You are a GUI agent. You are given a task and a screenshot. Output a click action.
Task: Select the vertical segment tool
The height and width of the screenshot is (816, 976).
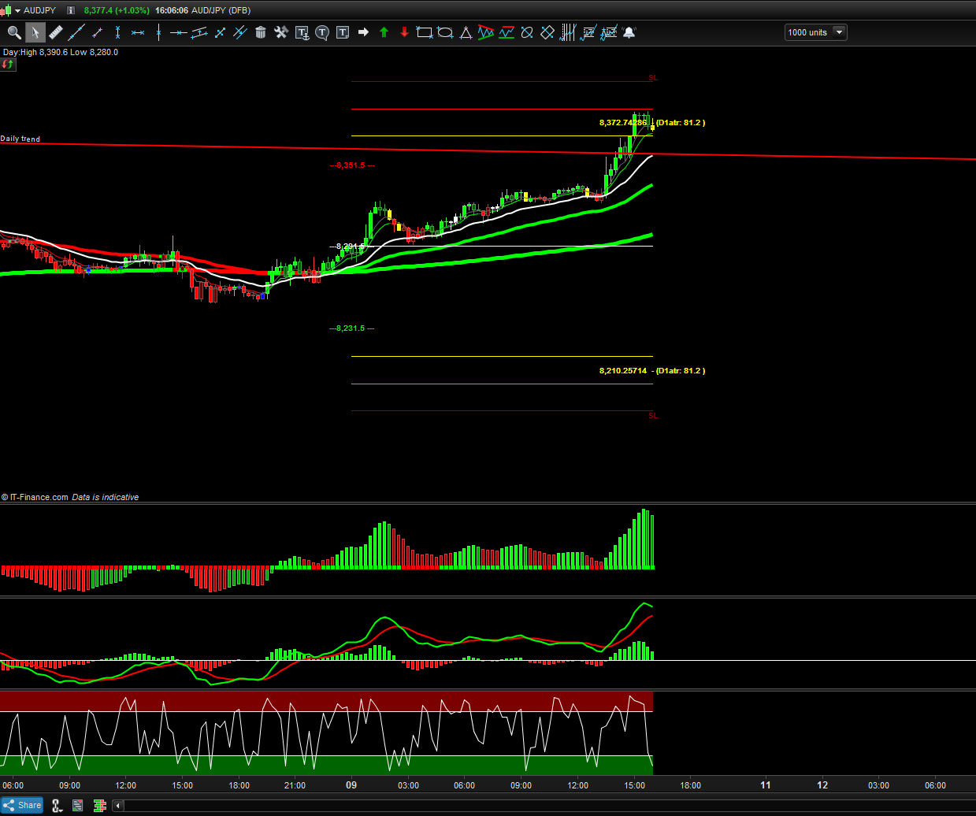click(117, 32)
